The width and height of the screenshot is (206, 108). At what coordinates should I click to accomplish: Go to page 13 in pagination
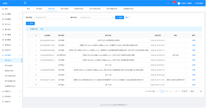pyautogui.click(x=176, y=91)
